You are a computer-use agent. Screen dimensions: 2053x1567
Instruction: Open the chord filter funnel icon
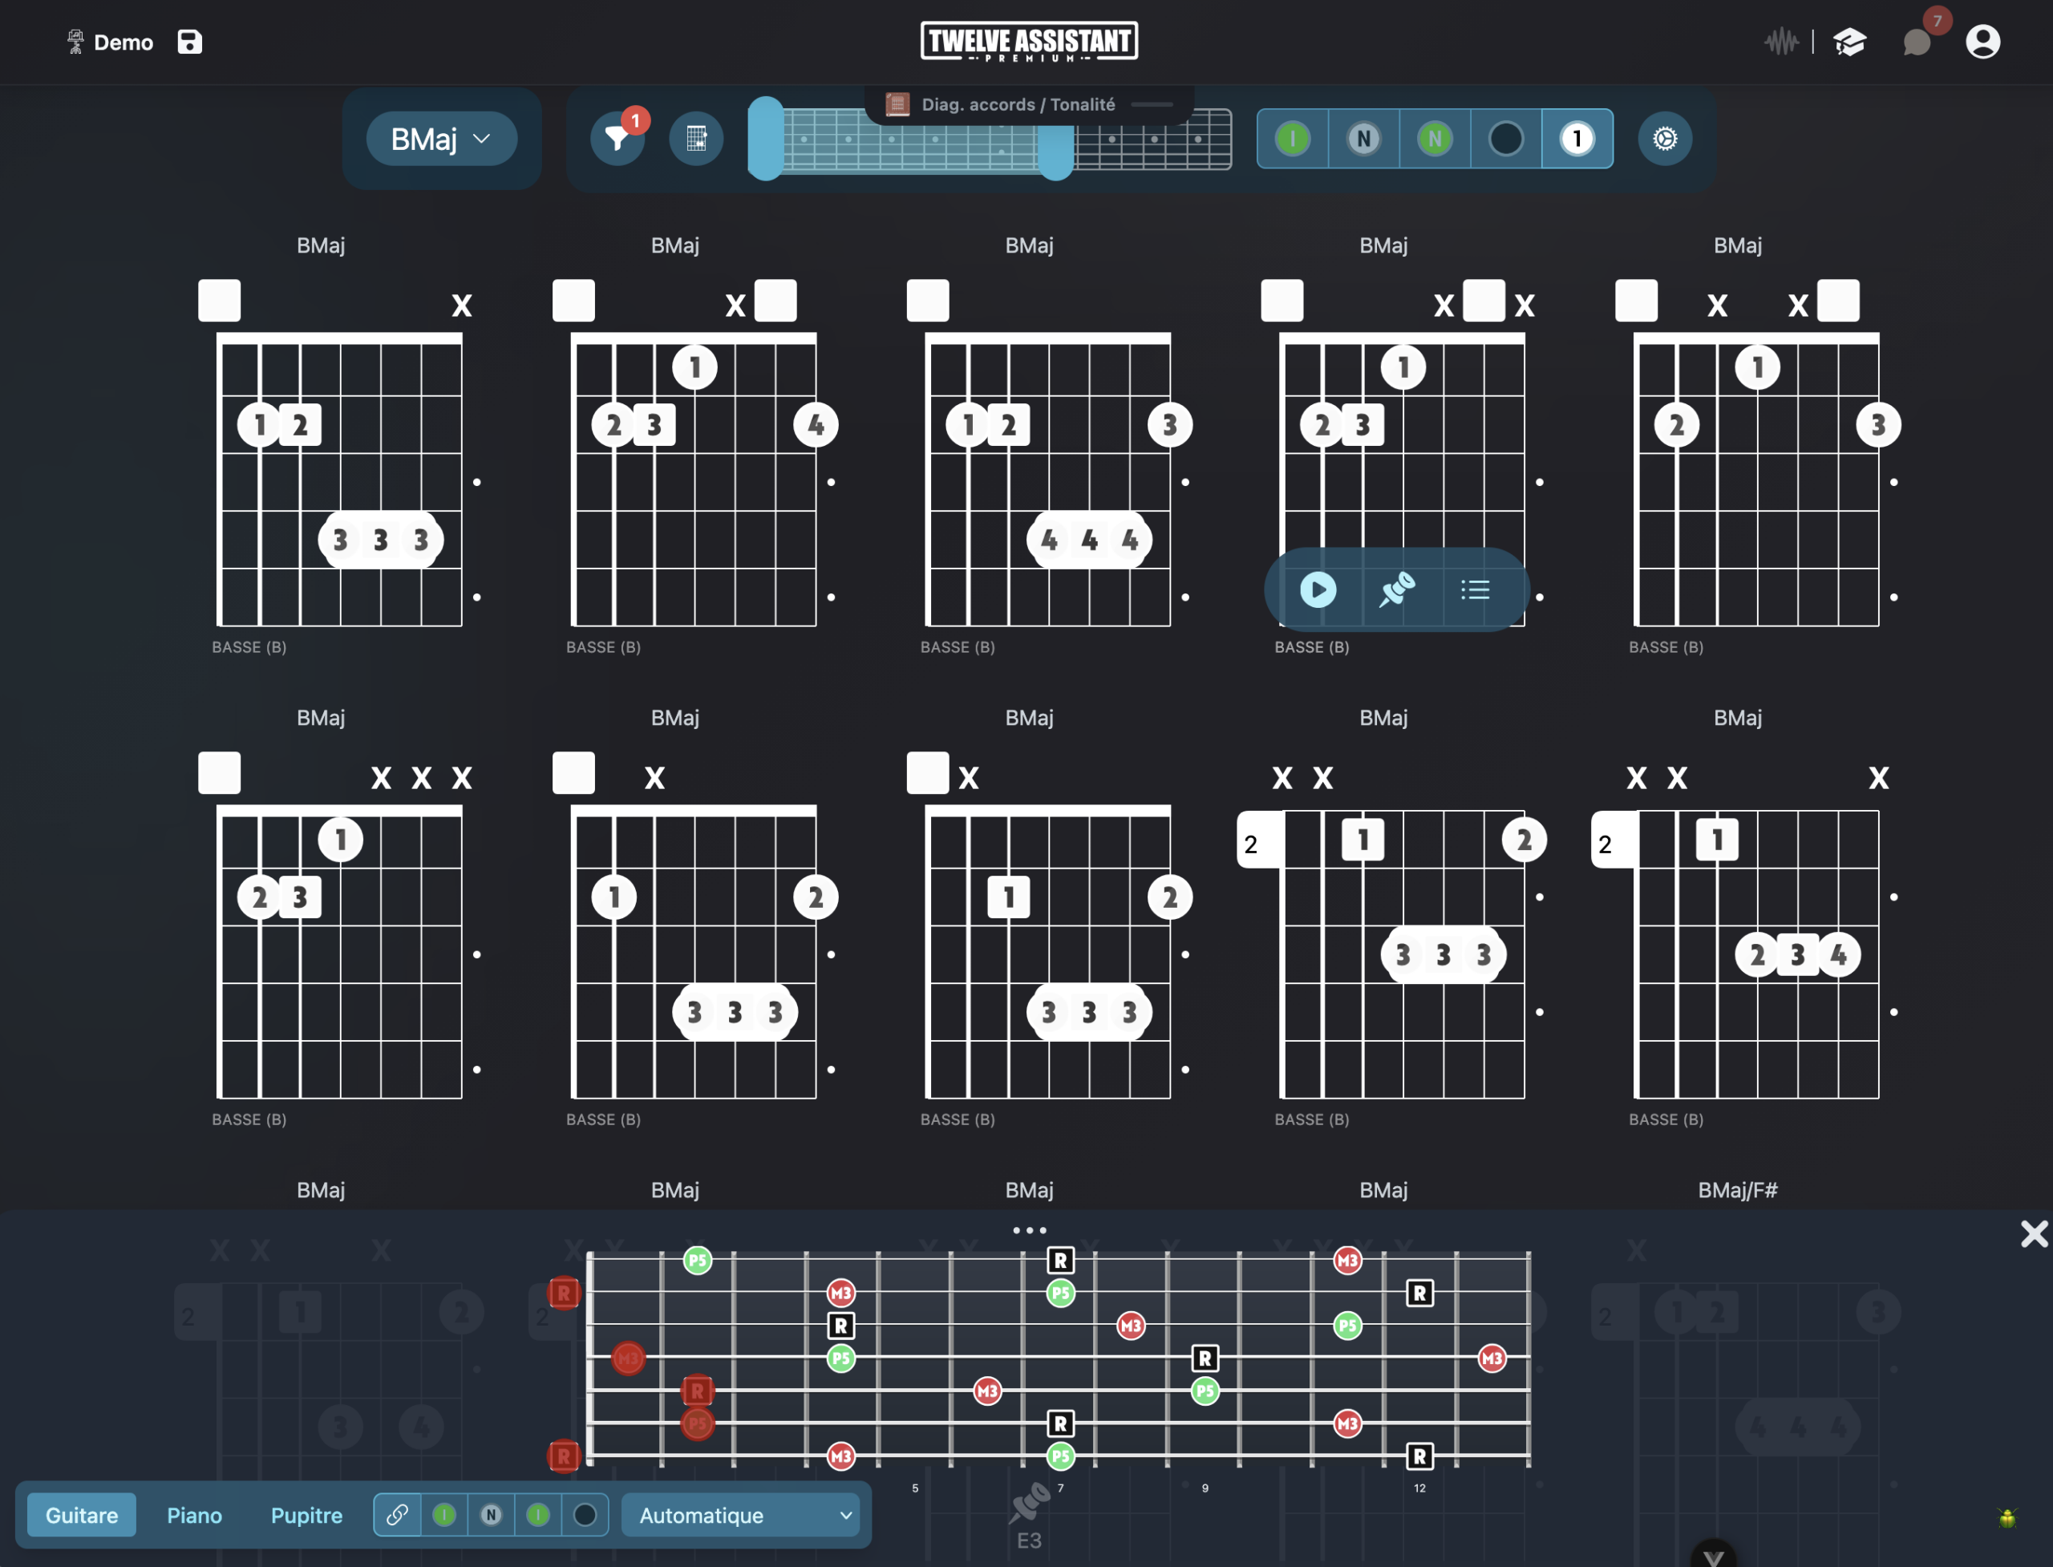coord(617,139)
